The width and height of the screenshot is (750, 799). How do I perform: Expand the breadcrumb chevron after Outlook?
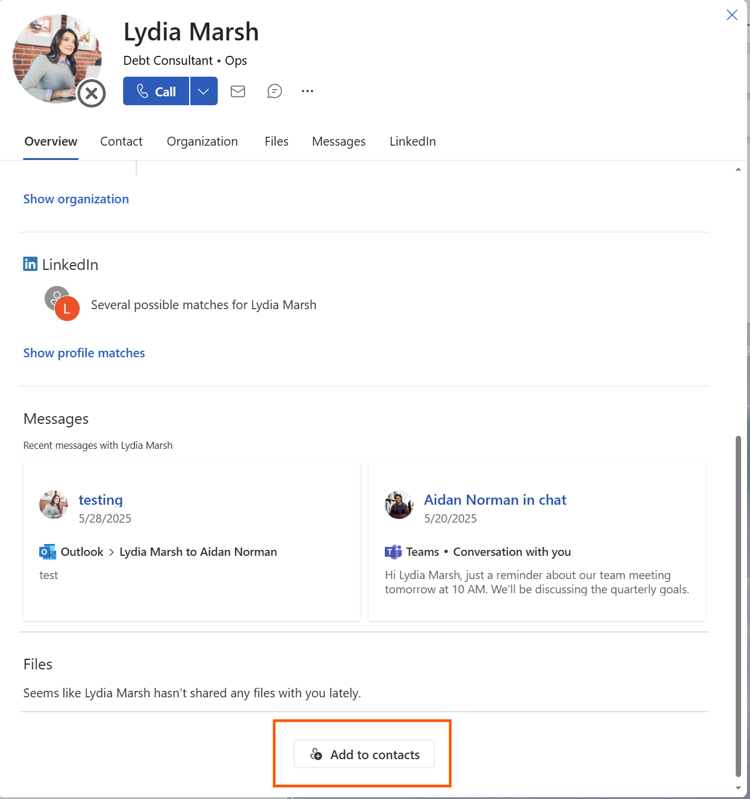point(111,552)
